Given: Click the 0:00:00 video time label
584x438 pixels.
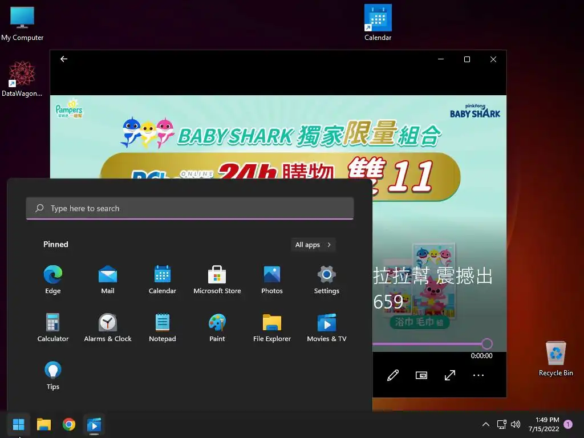Looking at the screenshot, I should [x=481, y=356].
